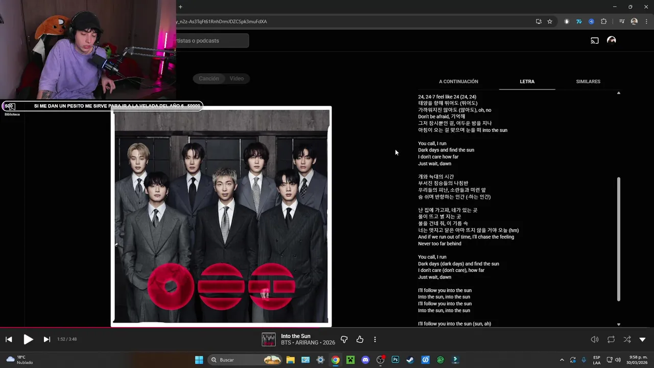Click the taskbar Buscar search box
This screenshot has height=368, width=654.
[246, 360]
